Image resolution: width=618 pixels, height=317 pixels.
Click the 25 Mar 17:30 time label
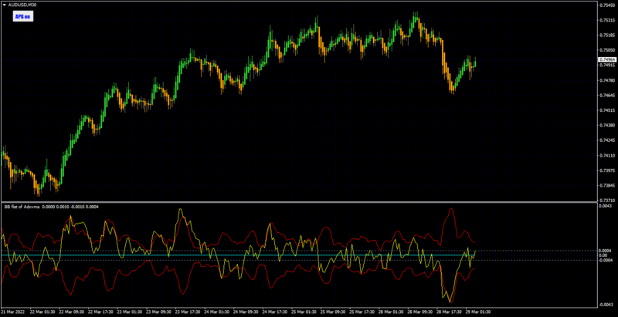(362, 311)
